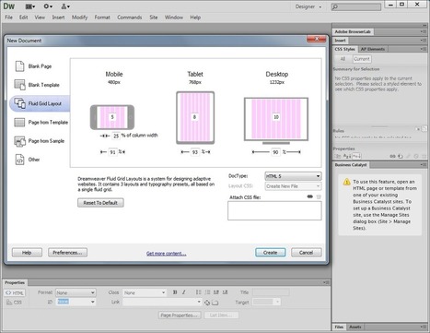The width and height of the screenshot is (430, 333).
Task: Select the Blank Page icon
Action: click(19, 66)
